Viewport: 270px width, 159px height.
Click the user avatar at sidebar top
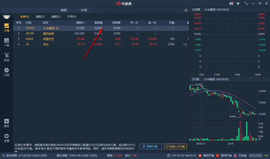(x=6, y=16)
